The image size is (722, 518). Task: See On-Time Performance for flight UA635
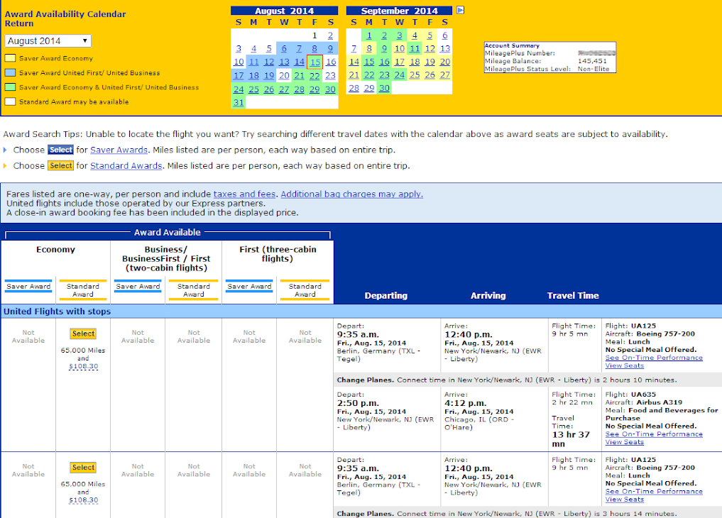pos(654,434)
